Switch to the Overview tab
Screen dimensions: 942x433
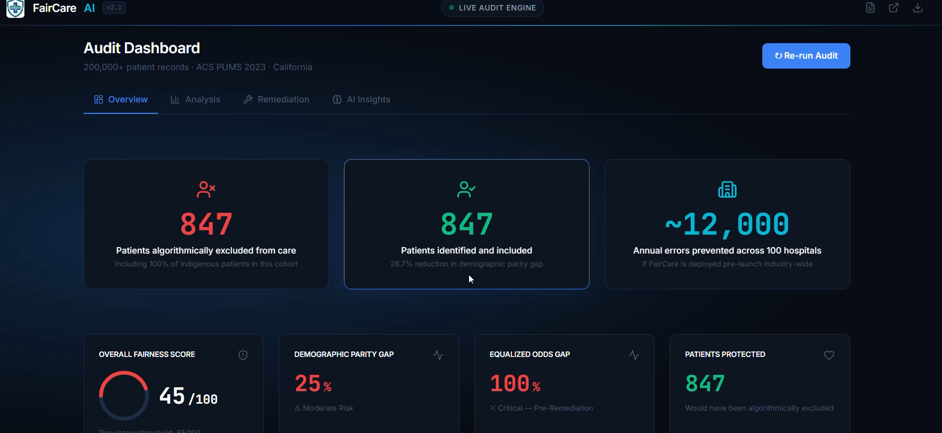(x=120, y=99)
